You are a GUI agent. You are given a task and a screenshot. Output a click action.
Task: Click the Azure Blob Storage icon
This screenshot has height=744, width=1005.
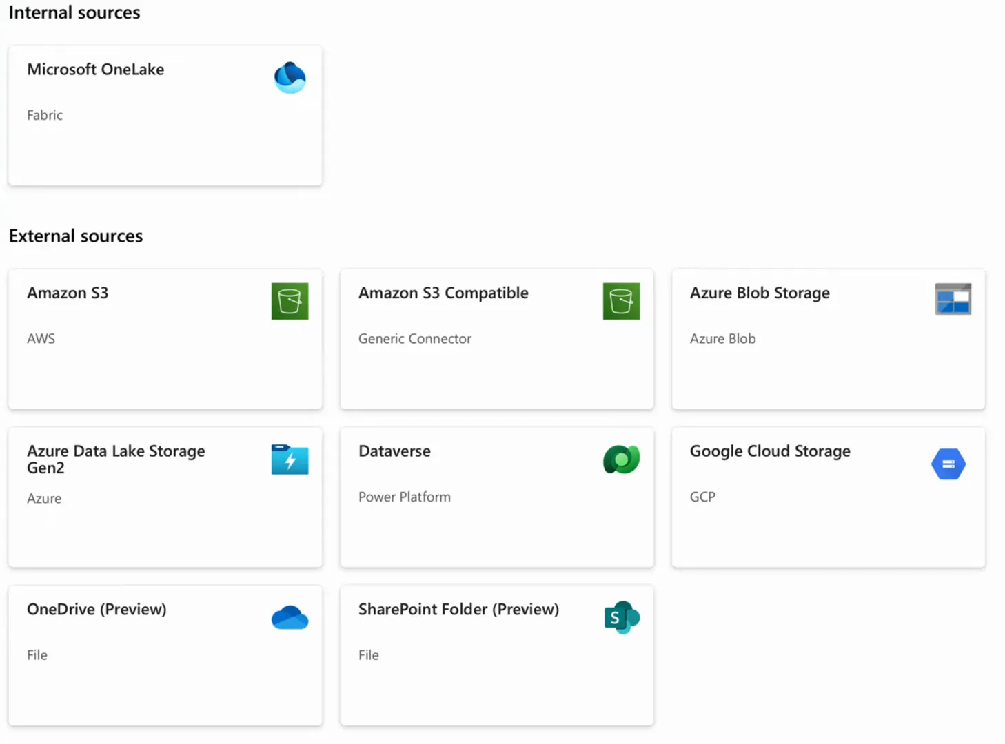953,299
